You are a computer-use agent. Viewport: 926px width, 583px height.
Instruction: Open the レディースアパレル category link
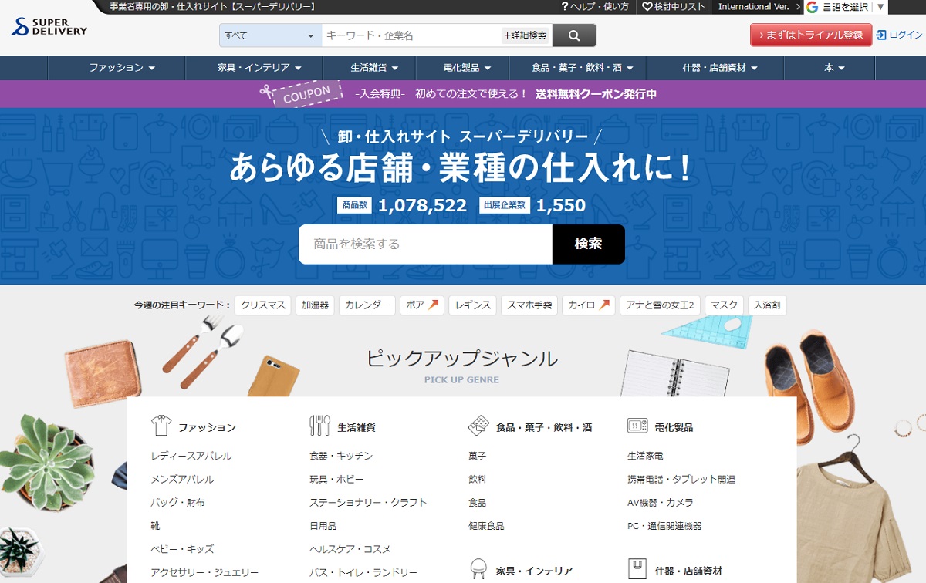[191, 456]
